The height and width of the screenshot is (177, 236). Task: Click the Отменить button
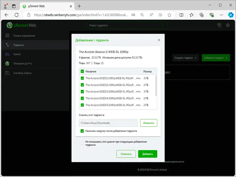126,154
